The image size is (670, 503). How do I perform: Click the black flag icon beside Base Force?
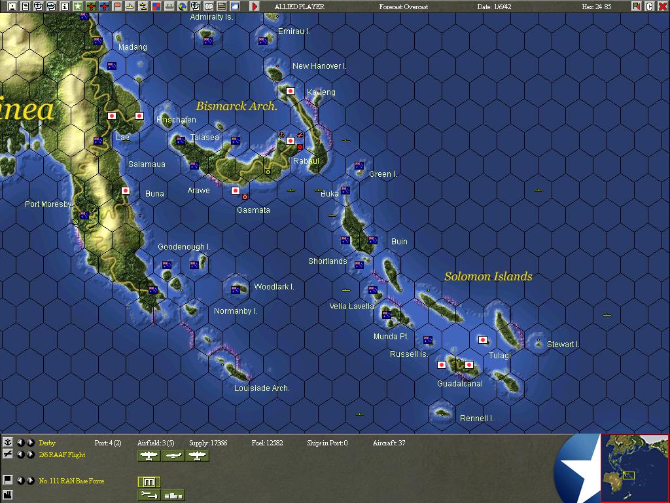pos(8,480)
